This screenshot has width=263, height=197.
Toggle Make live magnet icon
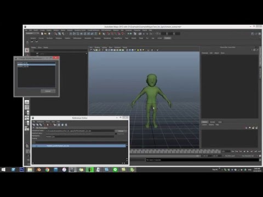pyautogui.click(x=123, y=34)
